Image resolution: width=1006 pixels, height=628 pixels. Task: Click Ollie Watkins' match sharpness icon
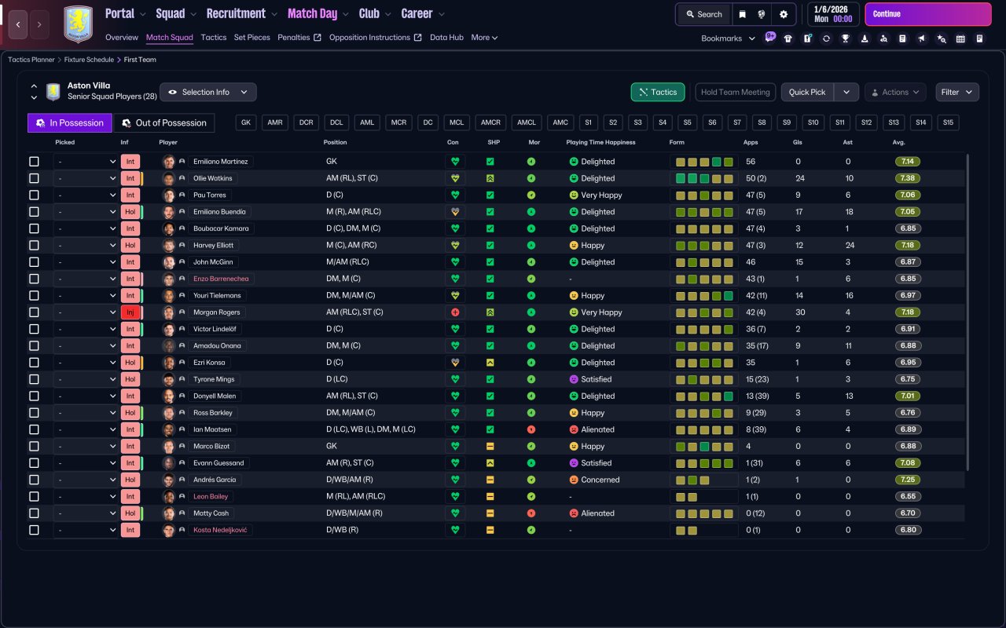[x=490, y=178]
